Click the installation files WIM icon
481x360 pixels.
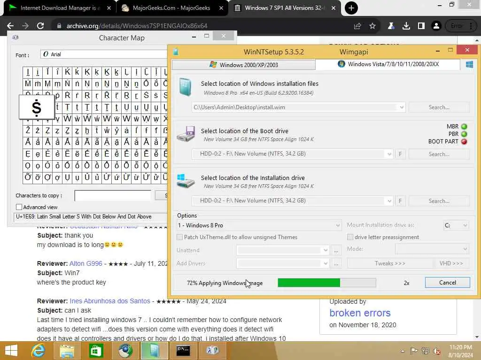point(185,87)
